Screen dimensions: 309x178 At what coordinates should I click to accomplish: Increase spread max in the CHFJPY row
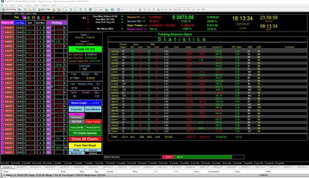pos(44,60)
